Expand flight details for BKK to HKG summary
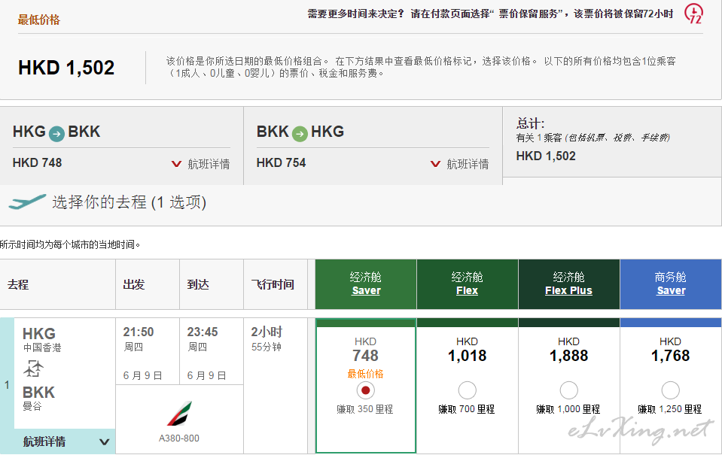Image resolution: width=722 pixels, height=455 pixels. coord(459,164)
